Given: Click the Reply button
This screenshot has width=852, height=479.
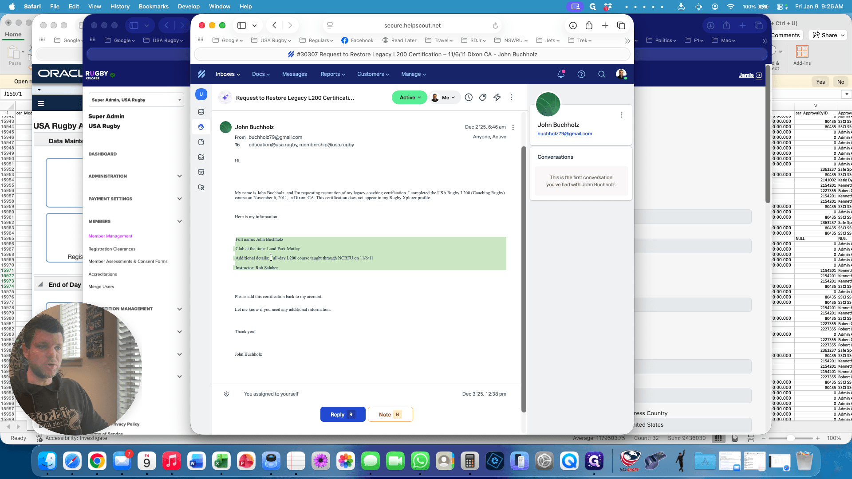Looking at the screenshot, I should 343,414.
